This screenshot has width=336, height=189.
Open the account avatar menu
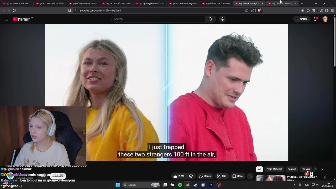325,19
